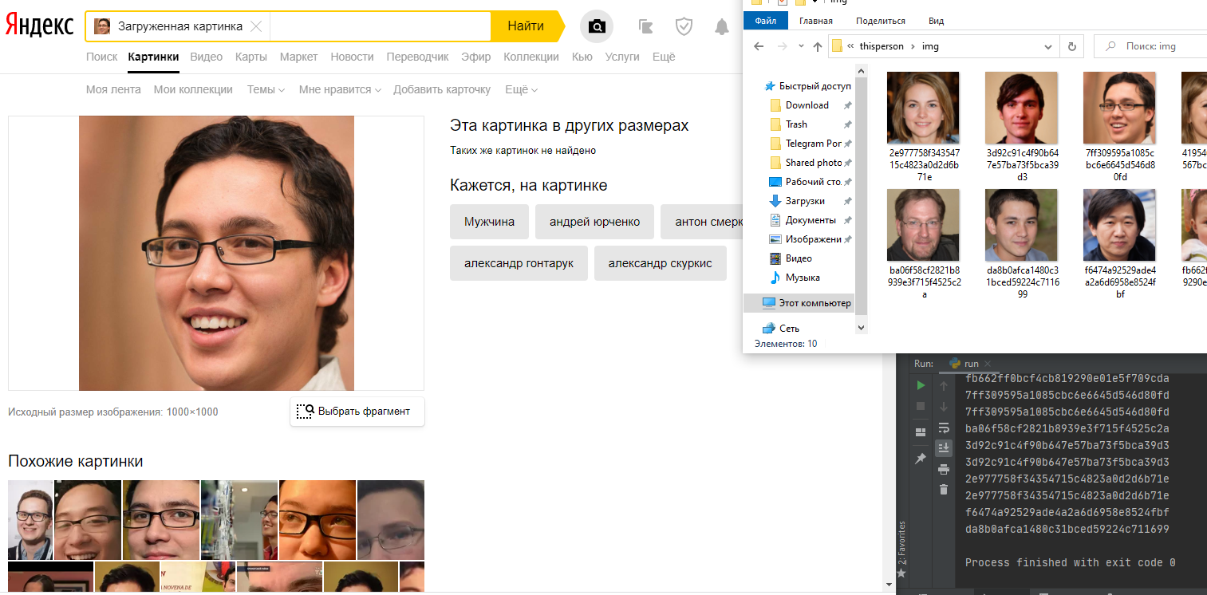Image resolution: width=1207 pixels, height=595 pixels.
Task: Click the Выбрать фрагмент button
Action: click(x=357, y=412)
